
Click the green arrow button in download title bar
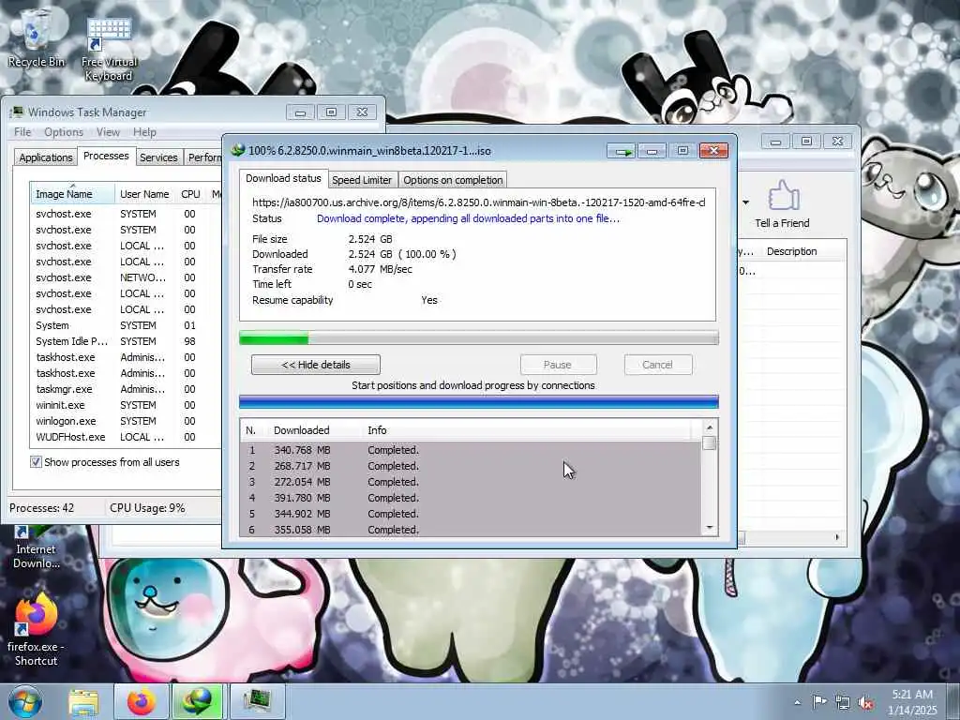(622, 151)
